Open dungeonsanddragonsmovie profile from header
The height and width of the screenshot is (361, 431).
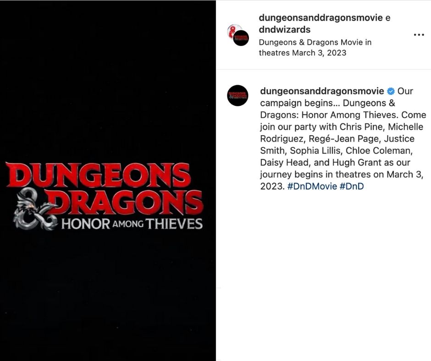320,17
